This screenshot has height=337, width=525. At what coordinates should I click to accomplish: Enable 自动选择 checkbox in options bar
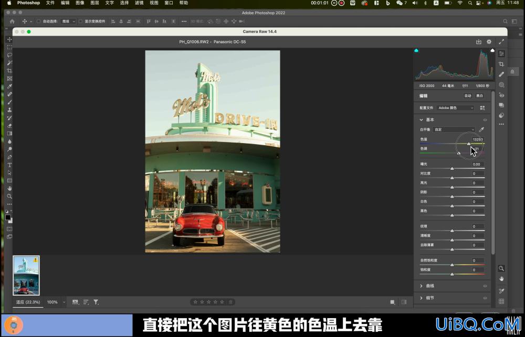[38, 21]
